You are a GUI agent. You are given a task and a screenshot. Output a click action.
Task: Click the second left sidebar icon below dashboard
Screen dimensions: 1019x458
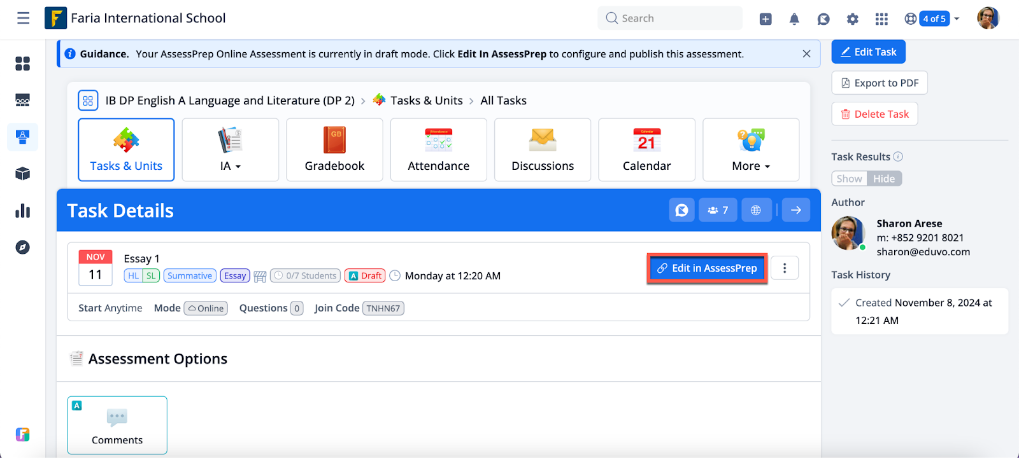pyautogui.click(x=23, y=101)
